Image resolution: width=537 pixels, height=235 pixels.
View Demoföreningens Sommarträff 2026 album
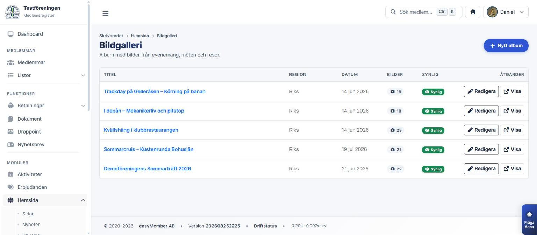tap(512, 169)
